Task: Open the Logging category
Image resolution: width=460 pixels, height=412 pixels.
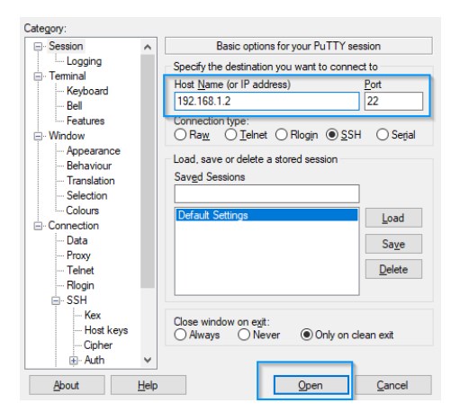Action: pos(84,61)
